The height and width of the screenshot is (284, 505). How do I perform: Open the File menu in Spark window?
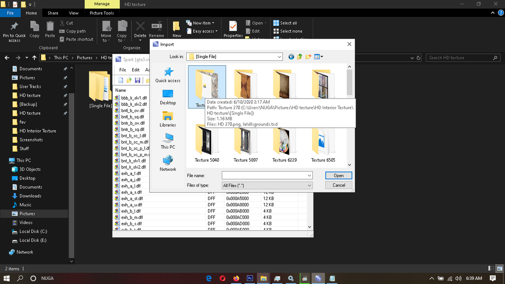click(x=123, y=70)
